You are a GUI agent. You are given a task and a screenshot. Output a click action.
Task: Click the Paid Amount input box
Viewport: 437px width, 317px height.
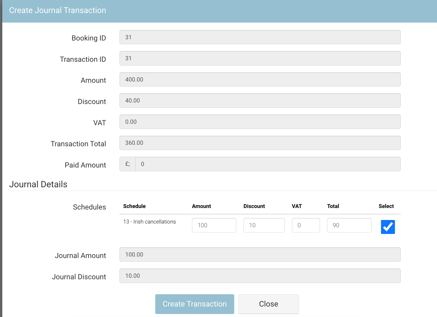pyautogui.click(x=267, y=164)
